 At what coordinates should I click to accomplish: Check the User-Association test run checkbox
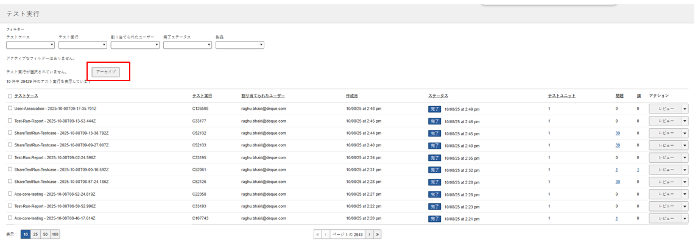click(10, 109)
